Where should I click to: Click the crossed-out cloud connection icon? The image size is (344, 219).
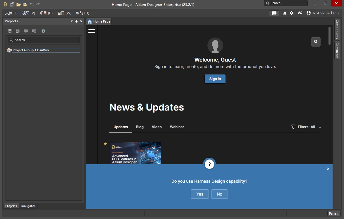300,13
